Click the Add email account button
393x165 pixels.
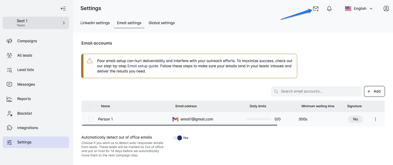[374, 91]
